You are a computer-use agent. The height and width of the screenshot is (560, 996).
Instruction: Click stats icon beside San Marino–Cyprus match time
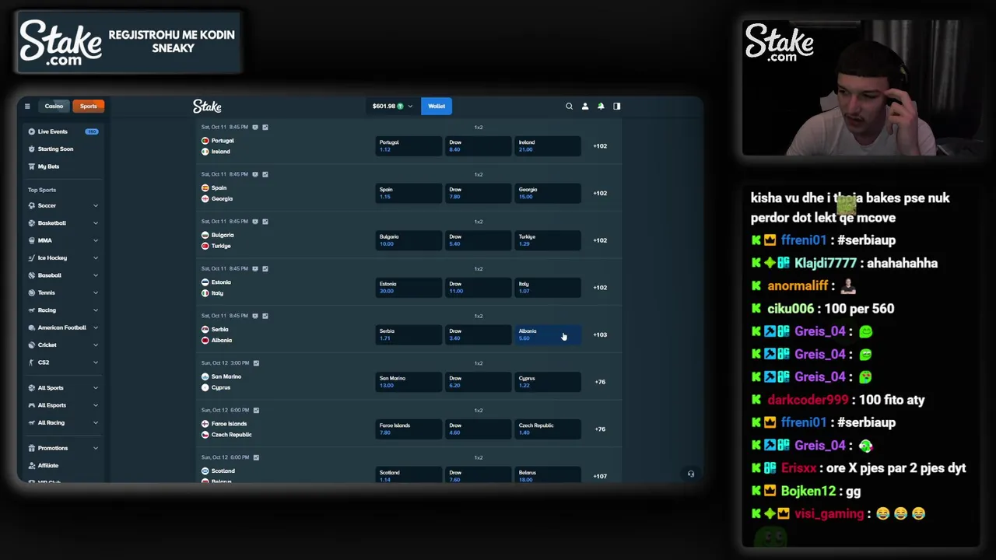pos(256,363)
